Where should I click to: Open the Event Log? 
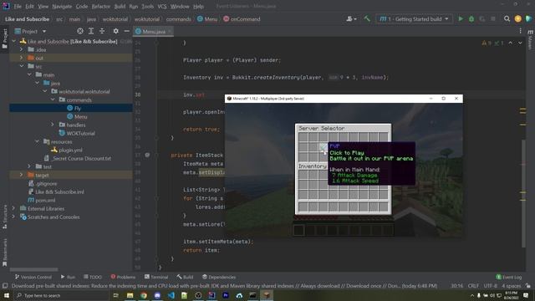pyautogui.click(x=509, y=277)
